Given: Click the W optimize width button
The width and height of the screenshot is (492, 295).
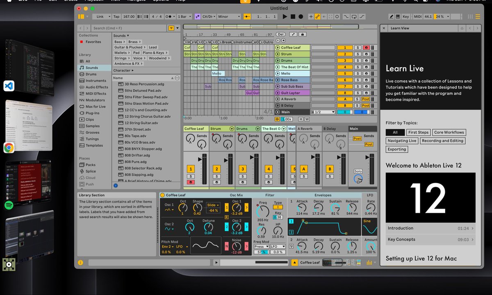Looking at the screenshot, I should (307, 119).
